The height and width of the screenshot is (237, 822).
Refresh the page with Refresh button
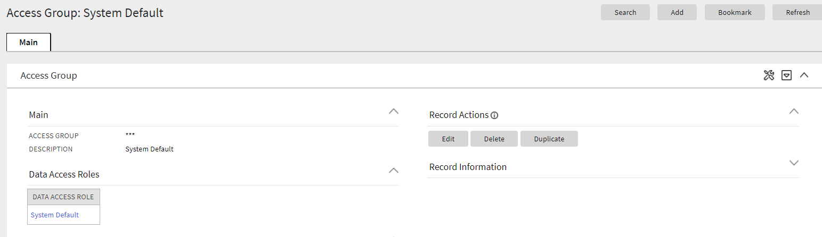point(797,12)
